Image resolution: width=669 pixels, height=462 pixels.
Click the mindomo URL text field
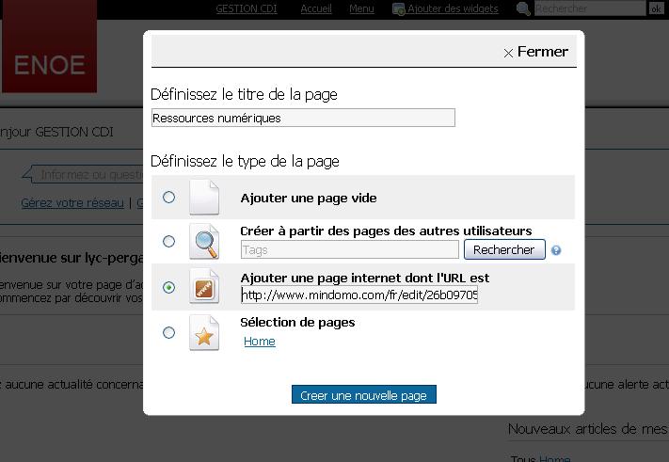[358, 295]
